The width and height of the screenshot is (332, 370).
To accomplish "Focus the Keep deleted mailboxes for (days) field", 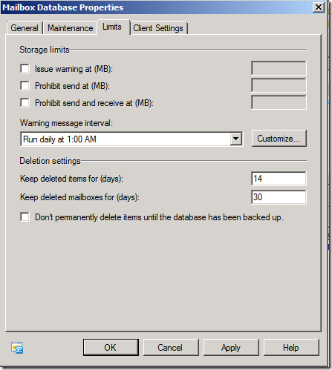I will click(279, 197).
